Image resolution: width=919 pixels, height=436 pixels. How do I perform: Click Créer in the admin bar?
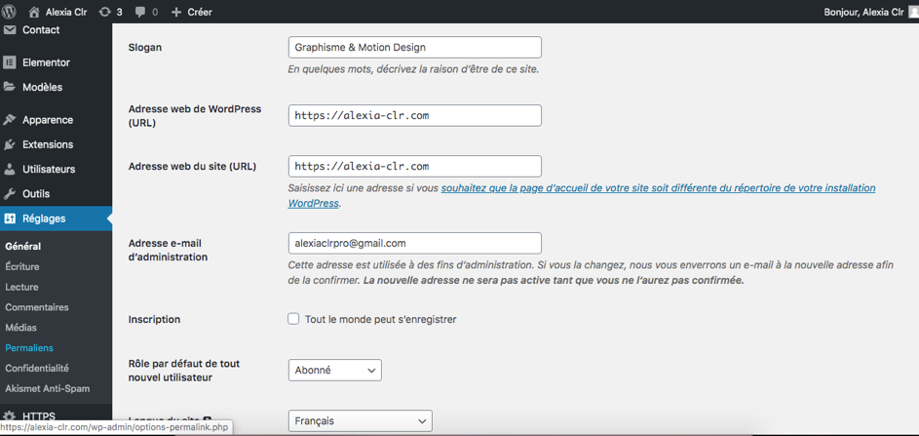(x=200, y=12)
